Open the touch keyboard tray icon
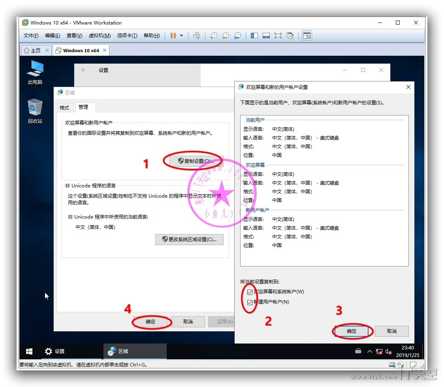Image resolution: width=444 pixels, height=387 pixels. pyautogui.click(x=358, y=351)
